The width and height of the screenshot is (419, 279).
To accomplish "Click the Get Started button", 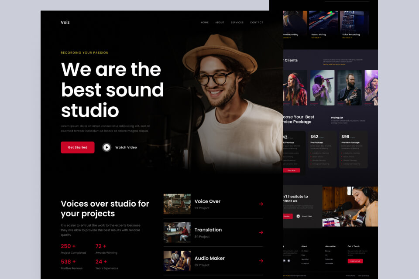I will pyautogui.click(x=77, y=147).
